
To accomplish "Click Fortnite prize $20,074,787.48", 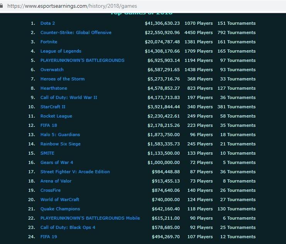I will tap(162, 42).
